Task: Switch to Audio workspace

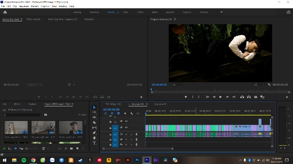Action: (154, 12)
